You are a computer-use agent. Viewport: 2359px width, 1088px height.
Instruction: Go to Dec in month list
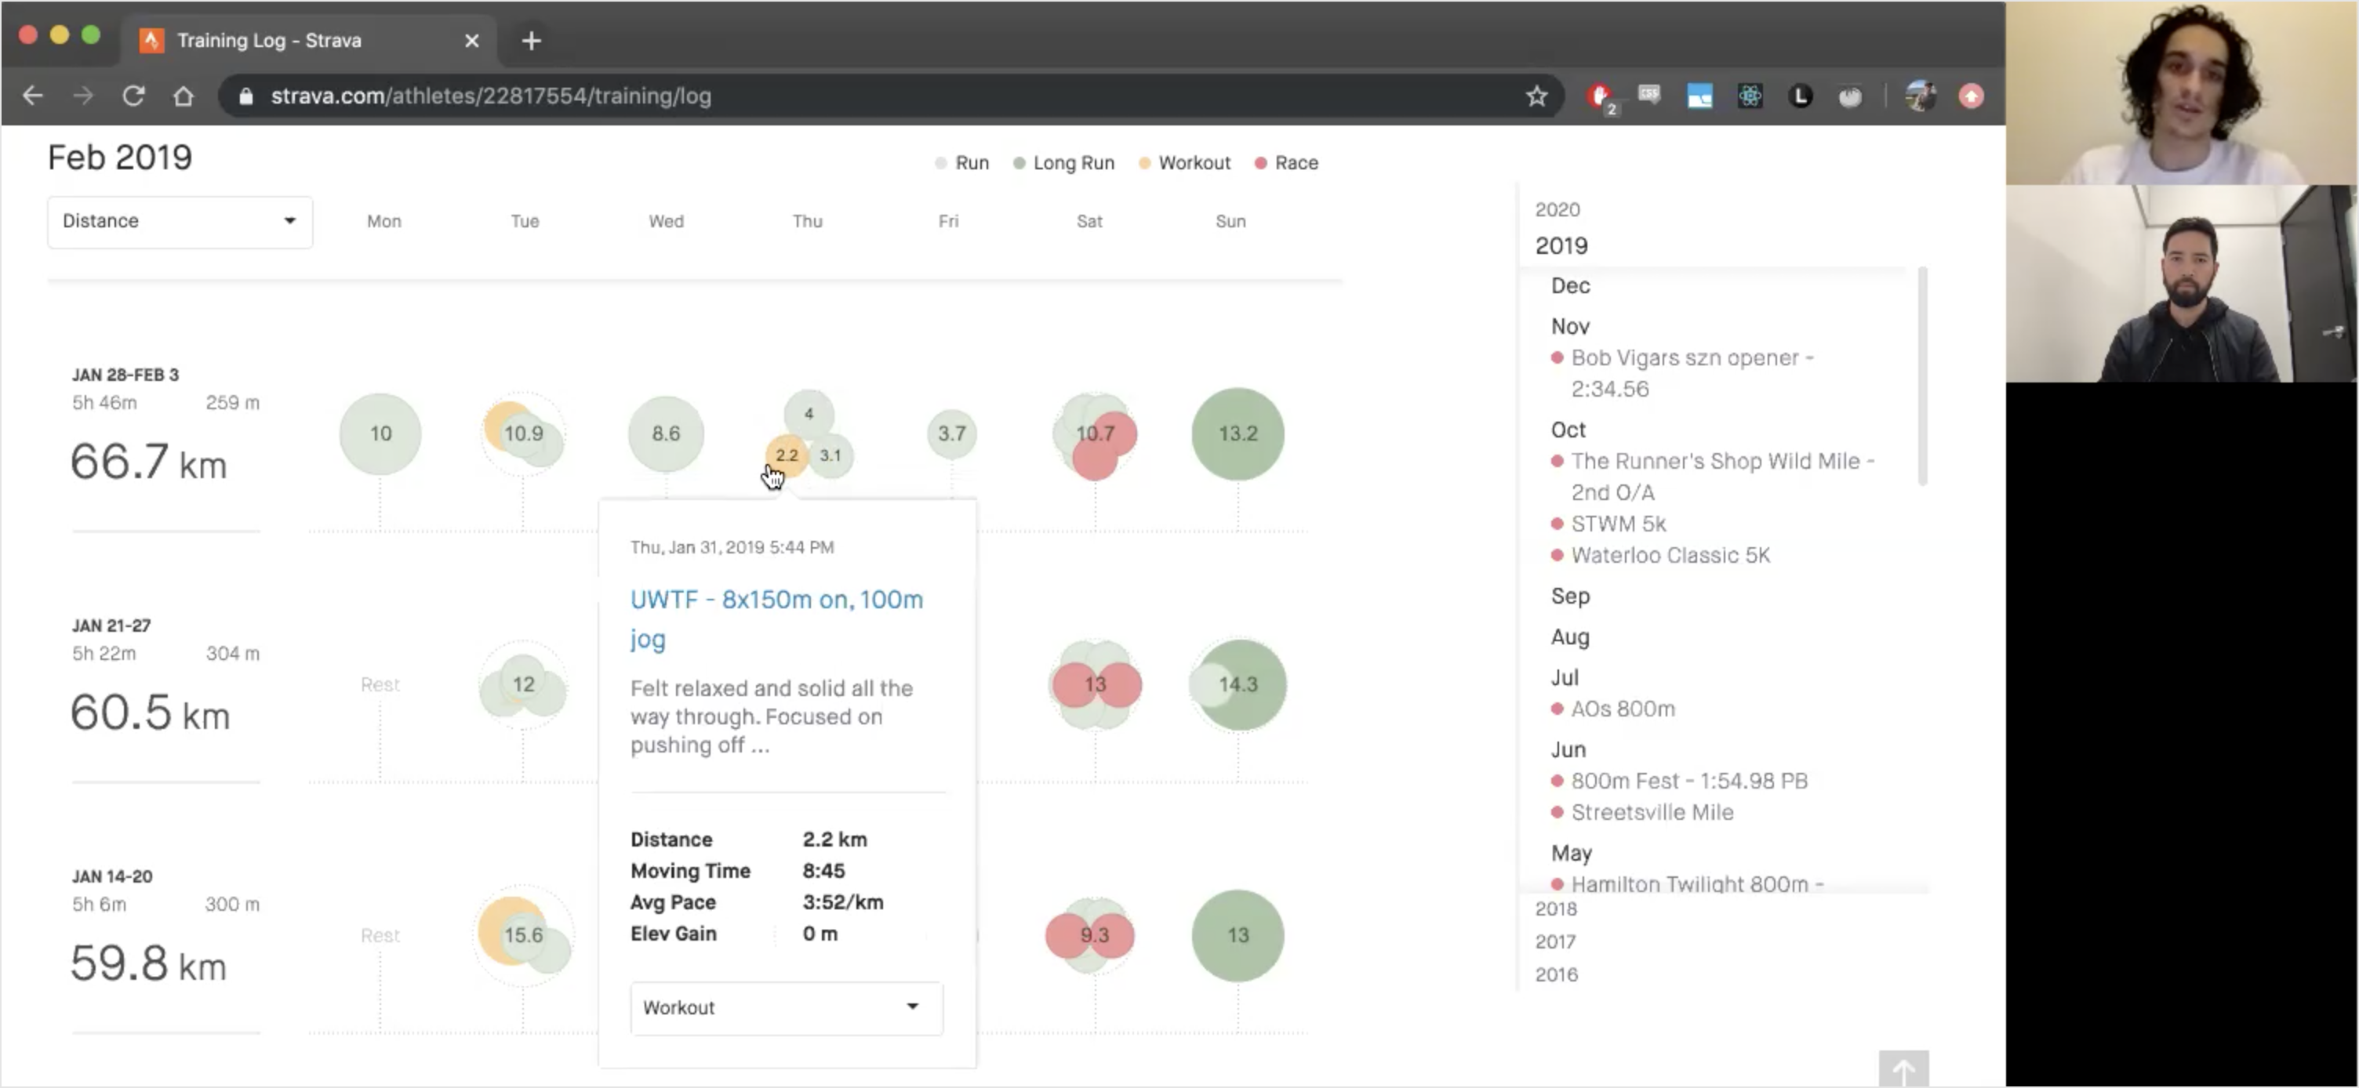click(1572, 286)
